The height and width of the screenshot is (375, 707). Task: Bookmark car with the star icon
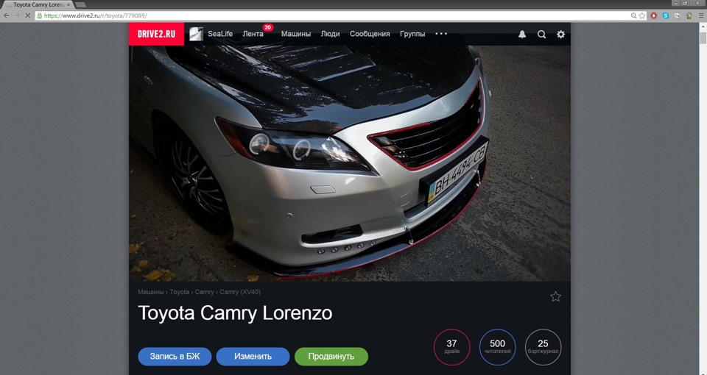tap(555, 296)
